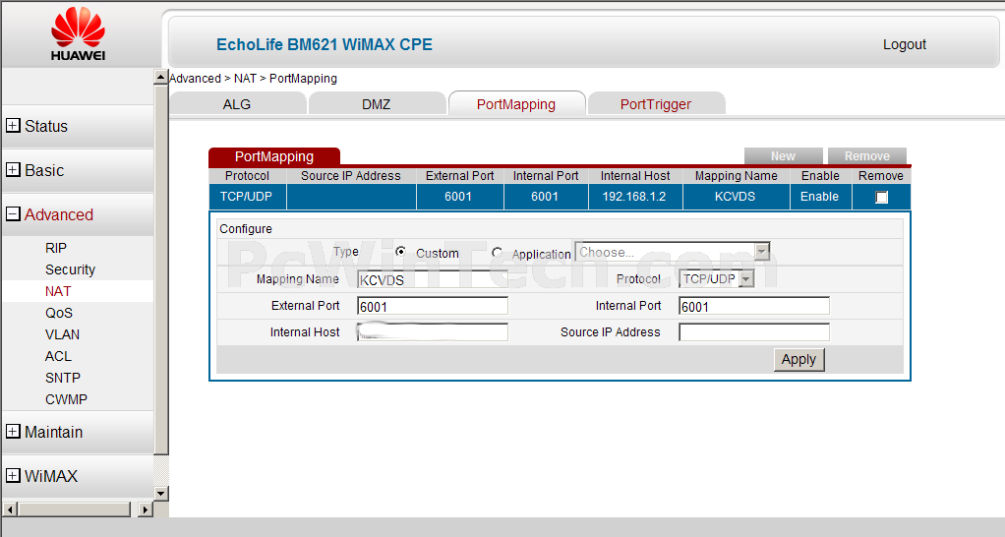
Task: Open the ACL settings page
Action: 58,356
